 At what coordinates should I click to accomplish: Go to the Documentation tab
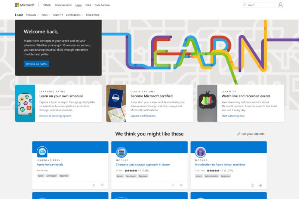(63, 5)
